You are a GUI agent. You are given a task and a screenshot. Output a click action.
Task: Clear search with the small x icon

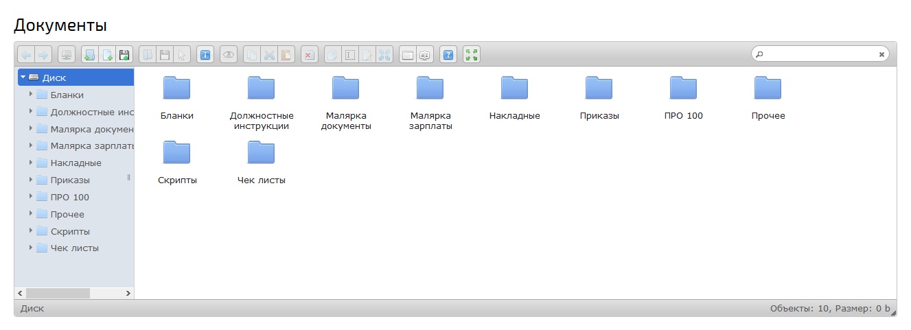(881, 54)
